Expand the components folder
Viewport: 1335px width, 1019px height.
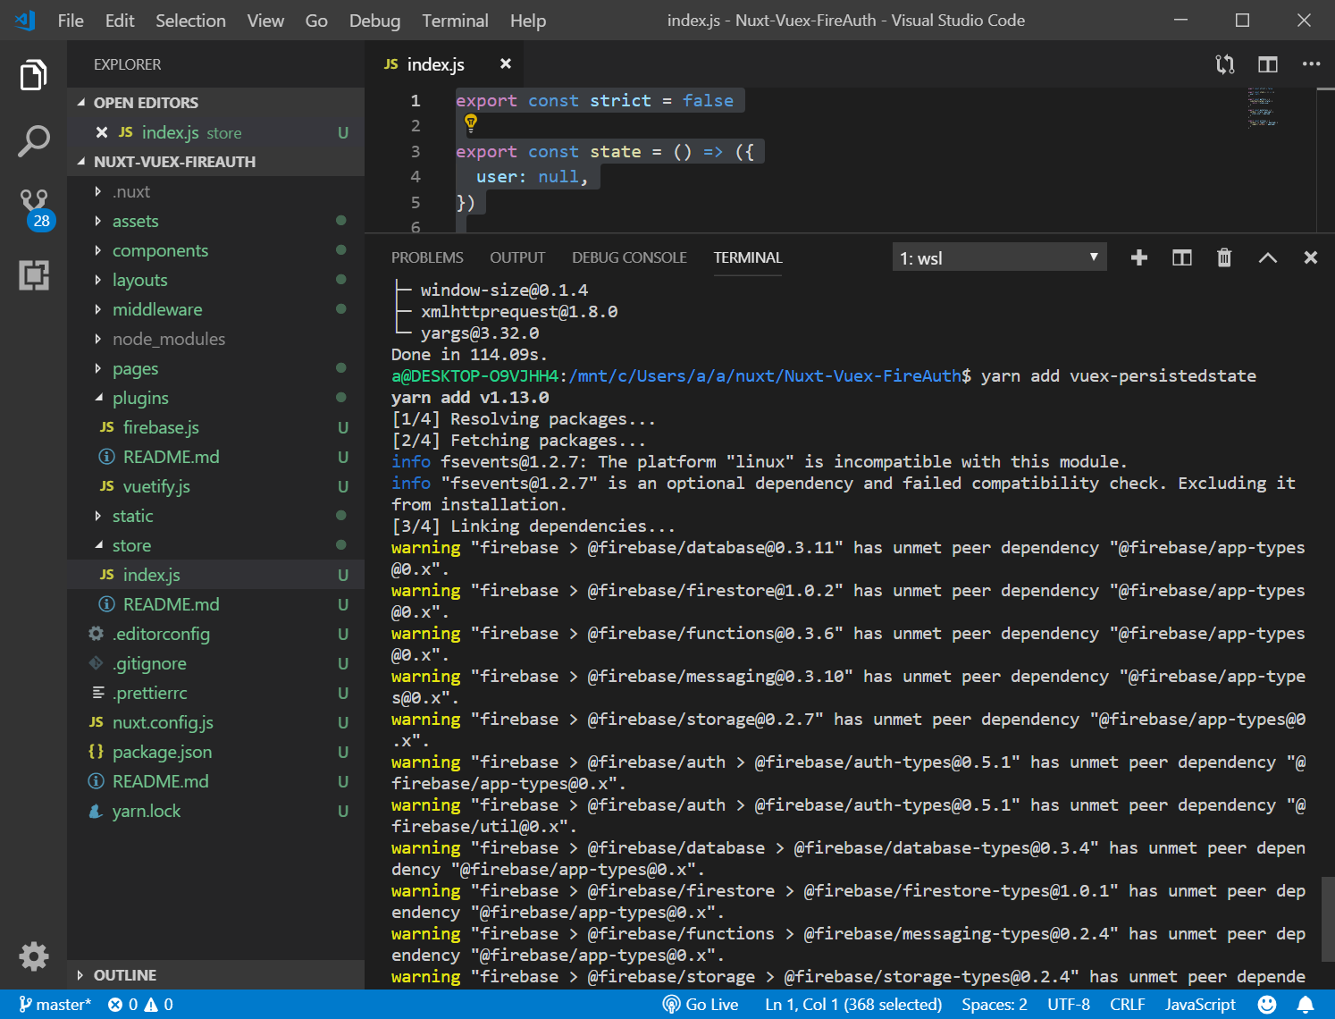coord(160,251)
